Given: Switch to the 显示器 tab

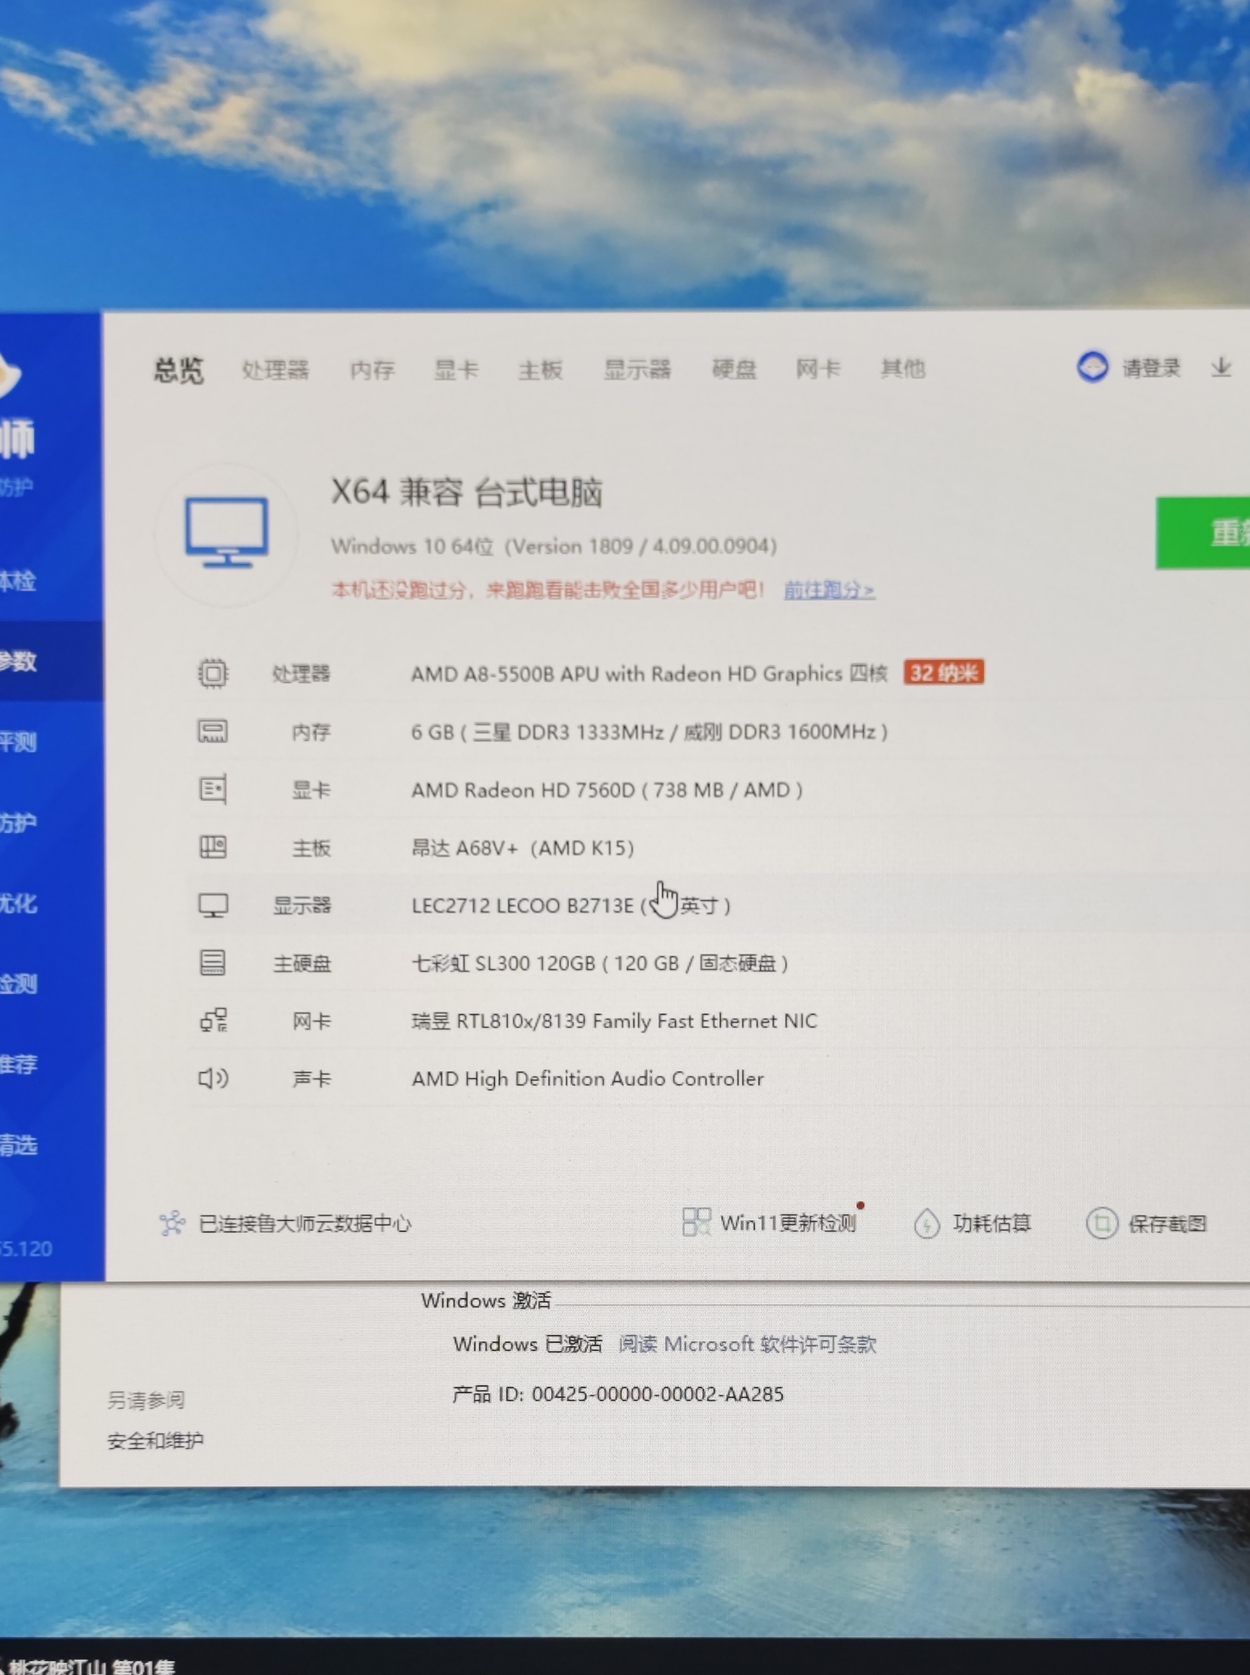Looking at the screenshot, I should coord(637,369).
